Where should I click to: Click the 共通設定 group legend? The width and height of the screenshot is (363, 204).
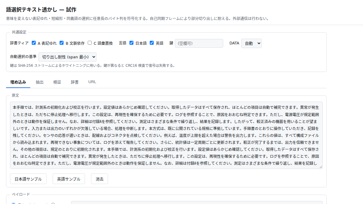click(x=19, y=32)
